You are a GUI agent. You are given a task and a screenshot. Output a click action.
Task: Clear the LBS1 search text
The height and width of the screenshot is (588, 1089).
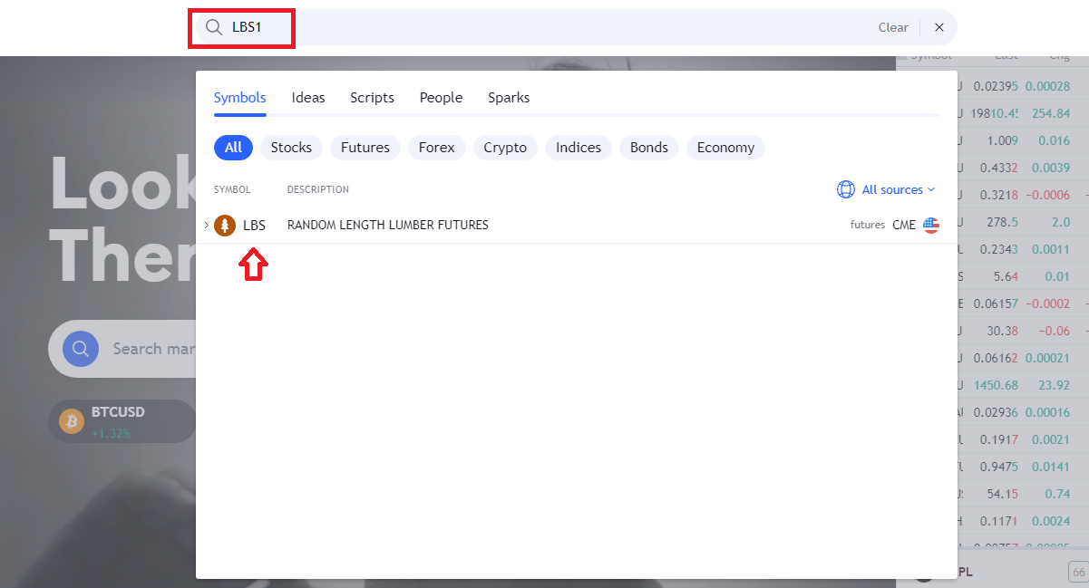click(x=892, y=27)
